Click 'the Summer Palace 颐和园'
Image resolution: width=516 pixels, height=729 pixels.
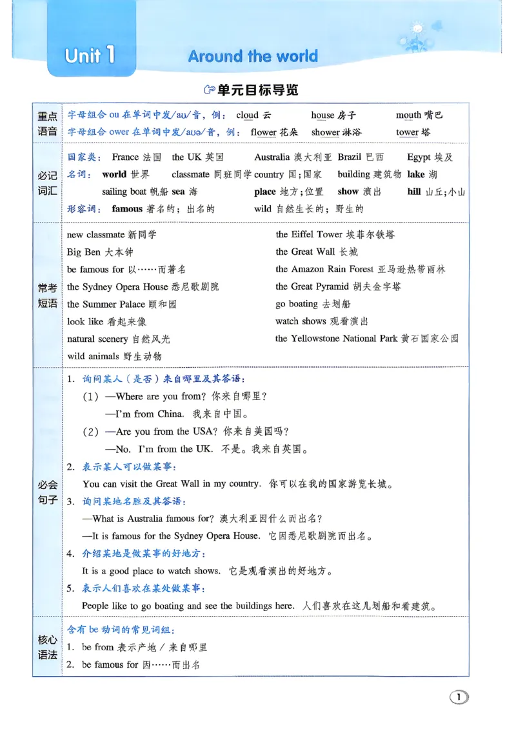point(122,305)
